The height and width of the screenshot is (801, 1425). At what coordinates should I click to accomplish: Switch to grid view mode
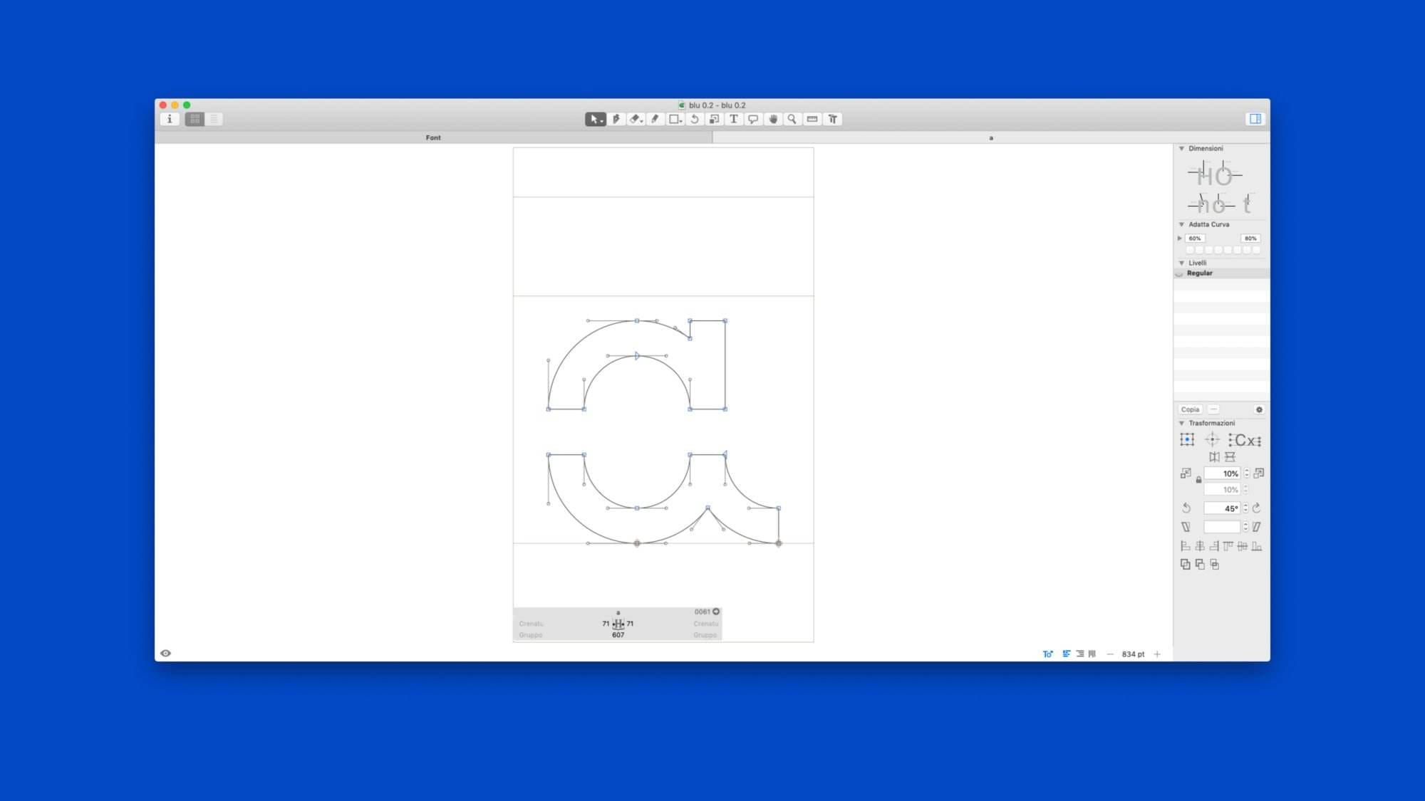pyautogui.click(x=195, y=120)
